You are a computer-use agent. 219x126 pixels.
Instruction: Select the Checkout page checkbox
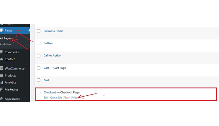[39, 93]
